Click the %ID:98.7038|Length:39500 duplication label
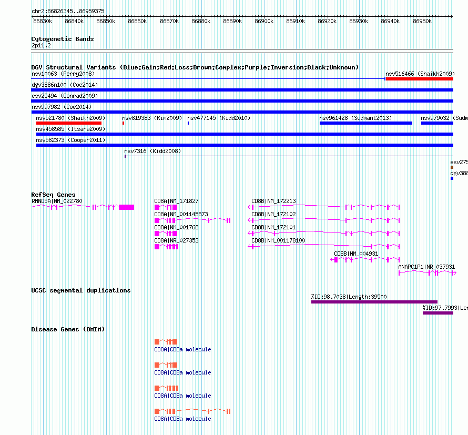Screen dimensions: 468x435 click(349, 297)
